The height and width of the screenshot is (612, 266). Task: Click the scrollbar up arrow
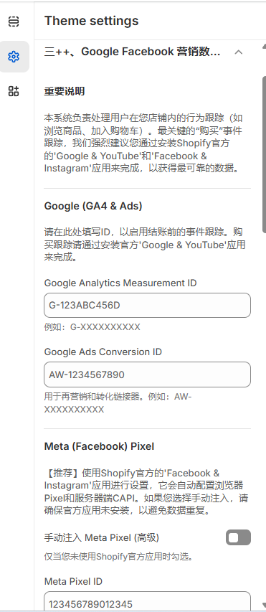264,46
